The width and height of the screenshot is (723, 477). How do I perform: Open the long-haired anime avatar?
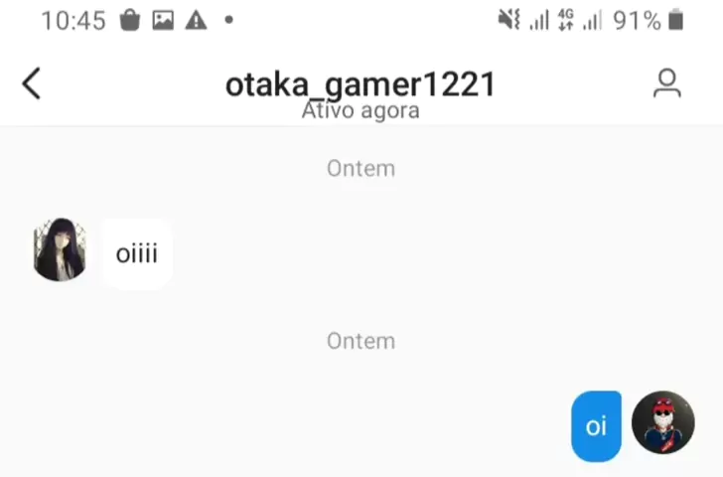[60, 249]
